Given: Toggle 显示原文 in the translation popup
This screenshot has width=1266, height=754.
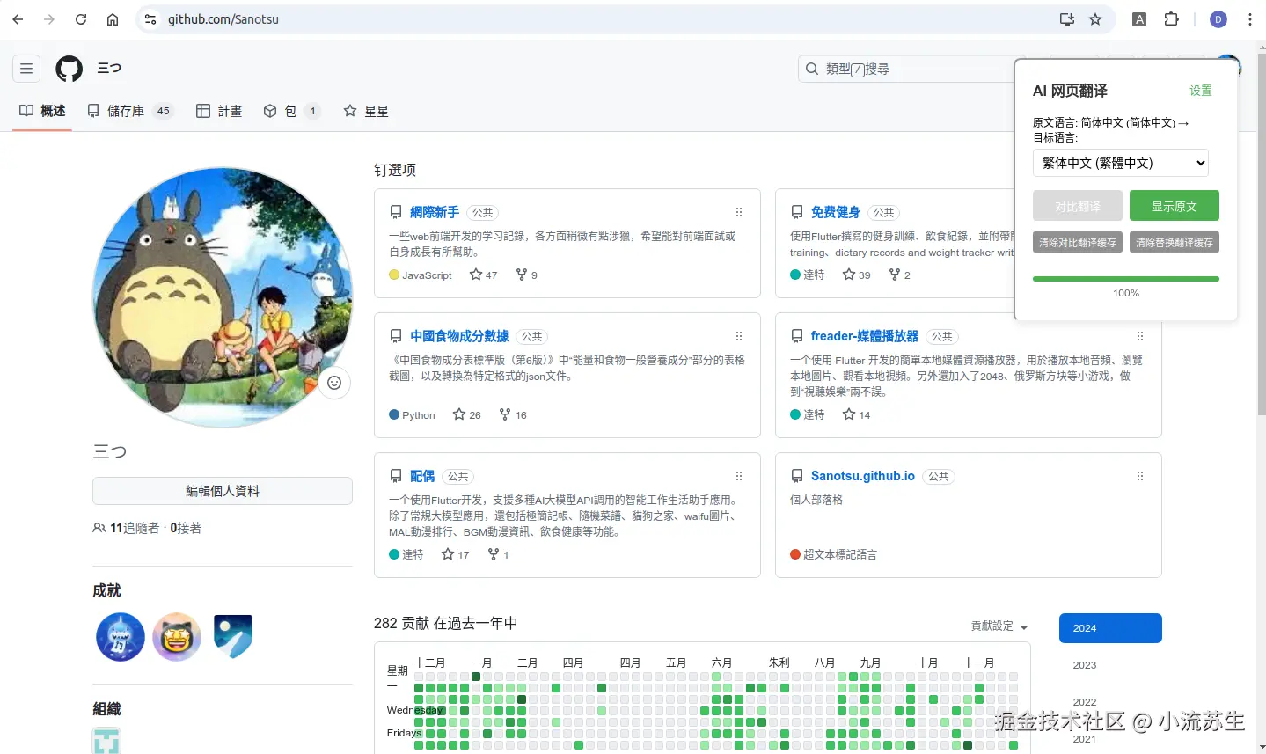Looking at the screenshot, I should pyautogui.click(x=1174, y=205).
